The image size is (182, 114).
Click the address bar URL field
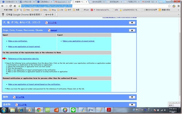(x=93, y=6)
